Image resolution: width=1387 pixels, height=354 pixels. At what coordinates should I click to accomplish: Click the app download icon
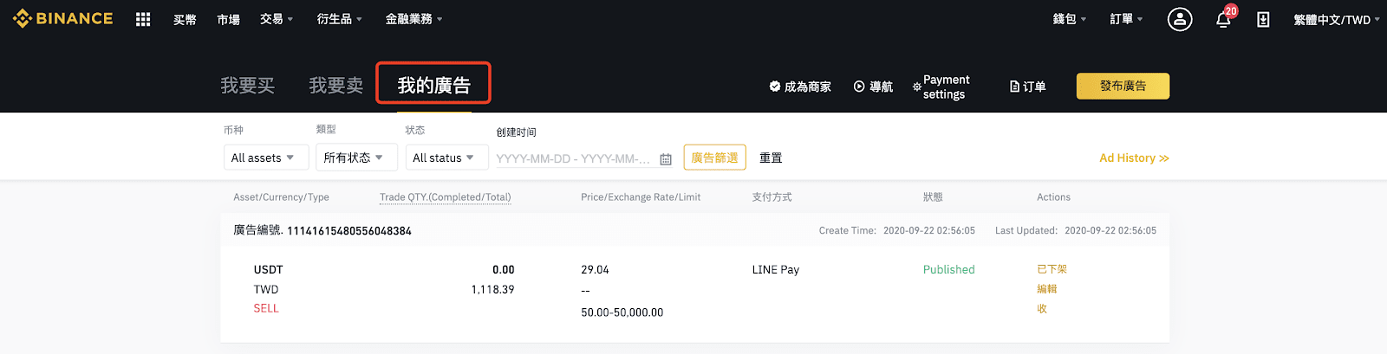coord(1263,19)
